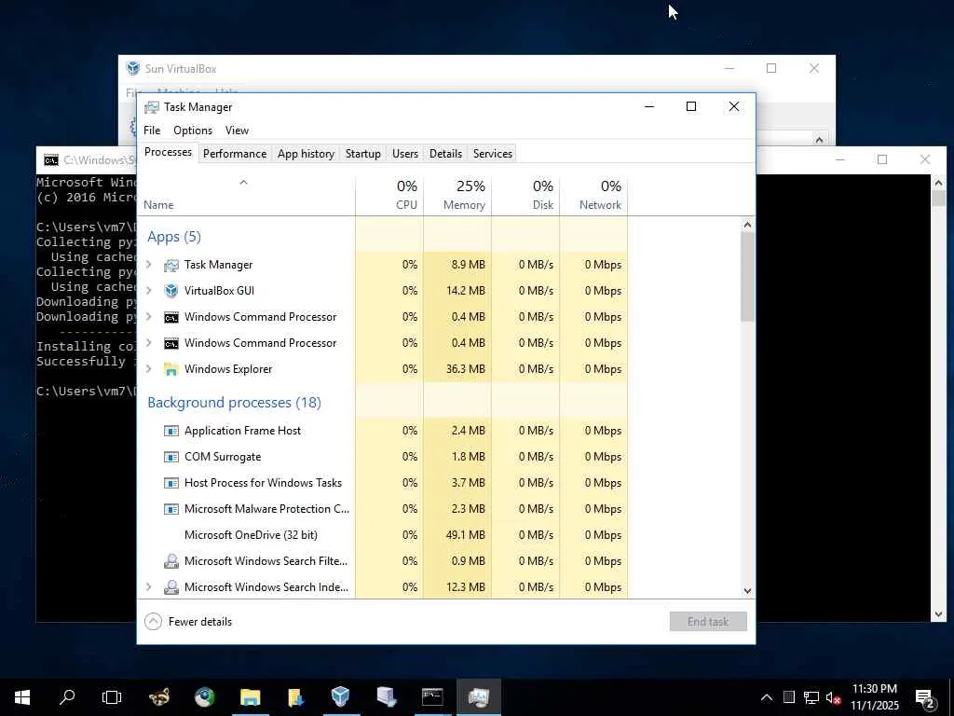954x716 pixels.
Task: Sort processes by Name column
Action: coord(246,196)
